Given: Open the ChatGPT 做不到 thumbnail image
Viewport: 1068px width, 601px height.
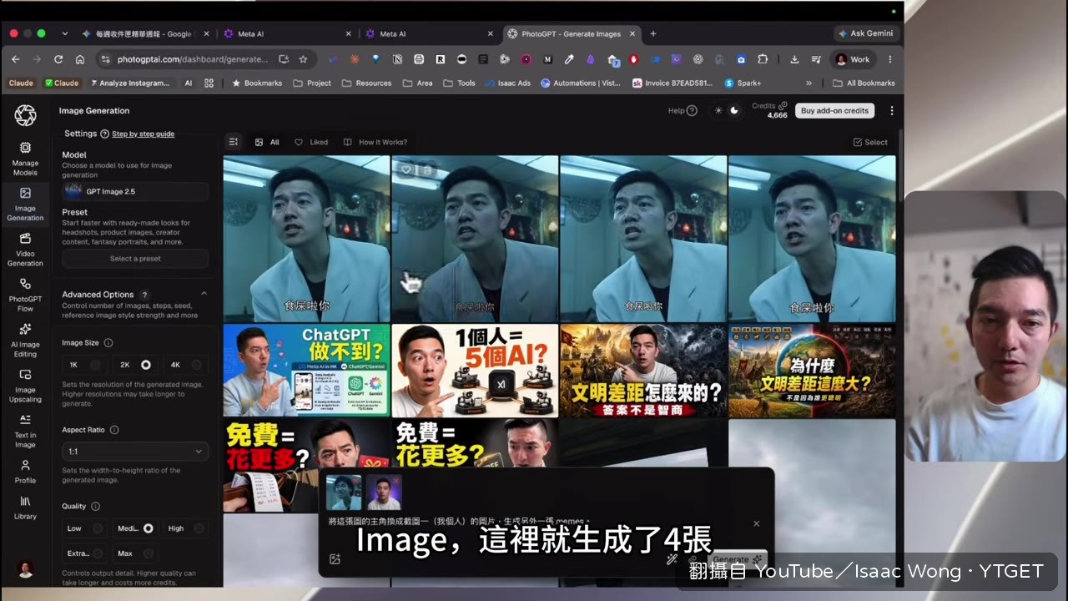Looking at the screenshot, I should [306, 371].
